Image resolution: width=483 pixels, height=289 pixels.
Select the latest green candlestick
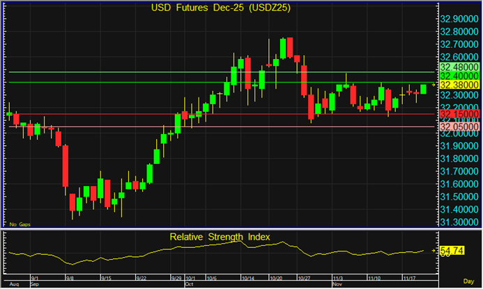(x=423, y=89)
